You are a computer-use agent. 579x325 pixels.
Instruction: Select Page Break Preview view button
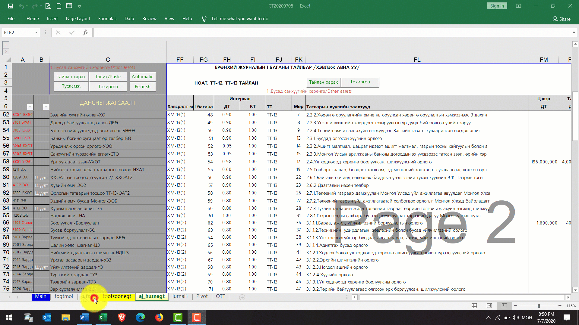(504, 306)
